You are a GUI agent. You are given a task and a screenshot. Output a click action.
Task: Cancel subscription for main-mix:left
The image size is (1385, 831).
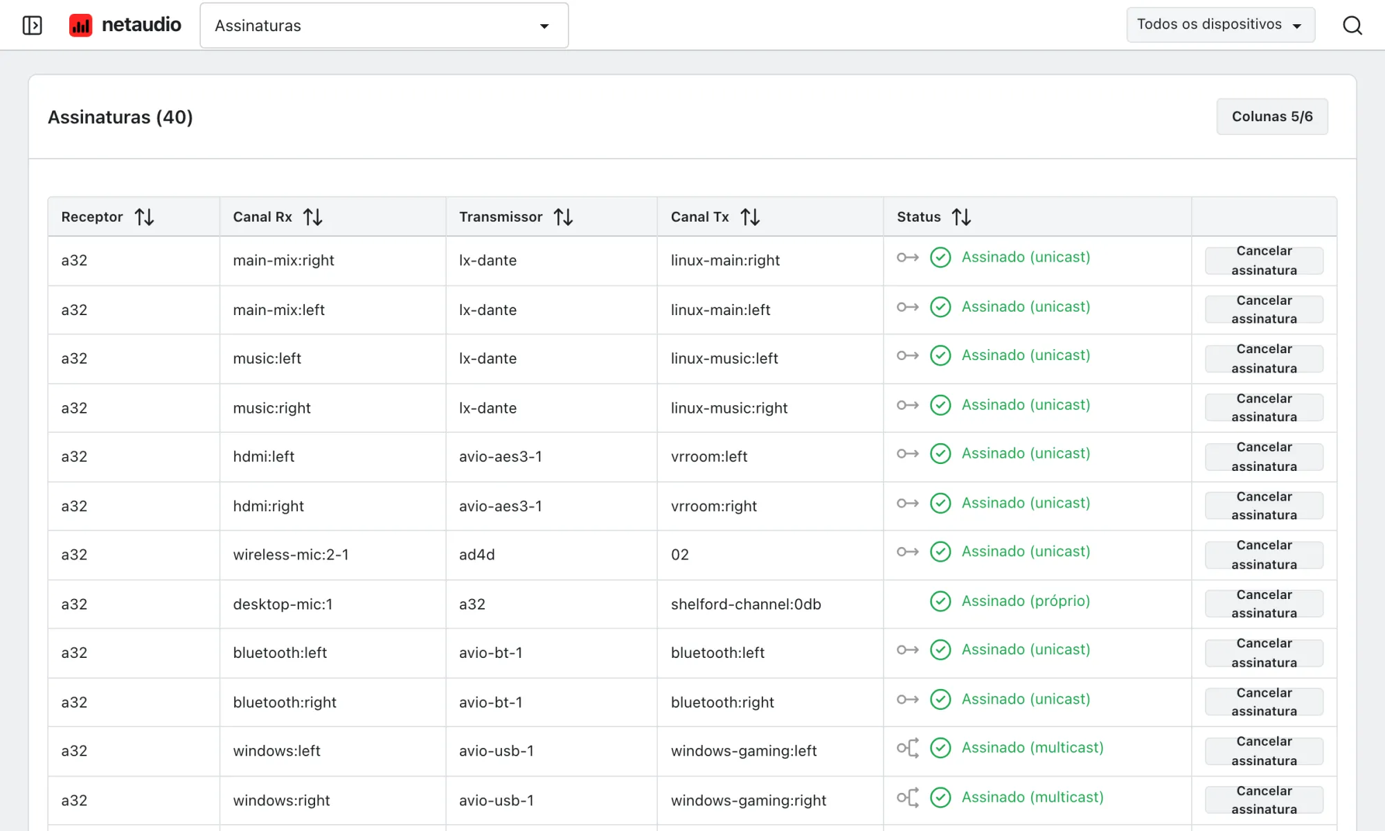(x=1264, y=310)
